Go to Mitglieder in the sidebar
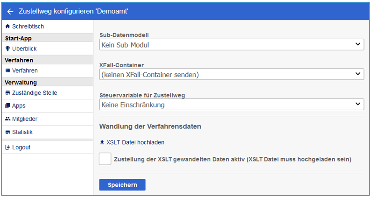The width and height of the screenshot is (371, 197). click(25, 119)
